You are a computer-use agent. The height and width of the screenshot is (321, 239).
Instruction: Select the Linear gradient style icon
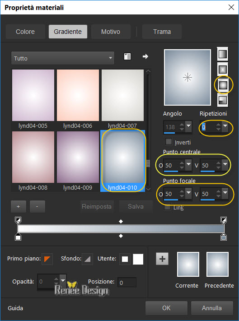(223, 54)
